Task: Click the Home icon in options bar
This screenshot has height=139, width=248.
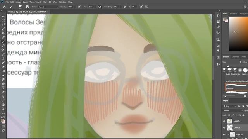Action: pyautogui.click(x=4, y=7)
